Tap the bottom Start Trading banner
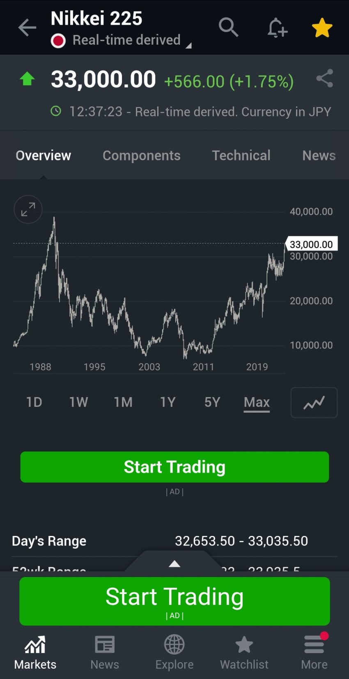This screenshot has width=349, height=679. [x=174, y=601]
